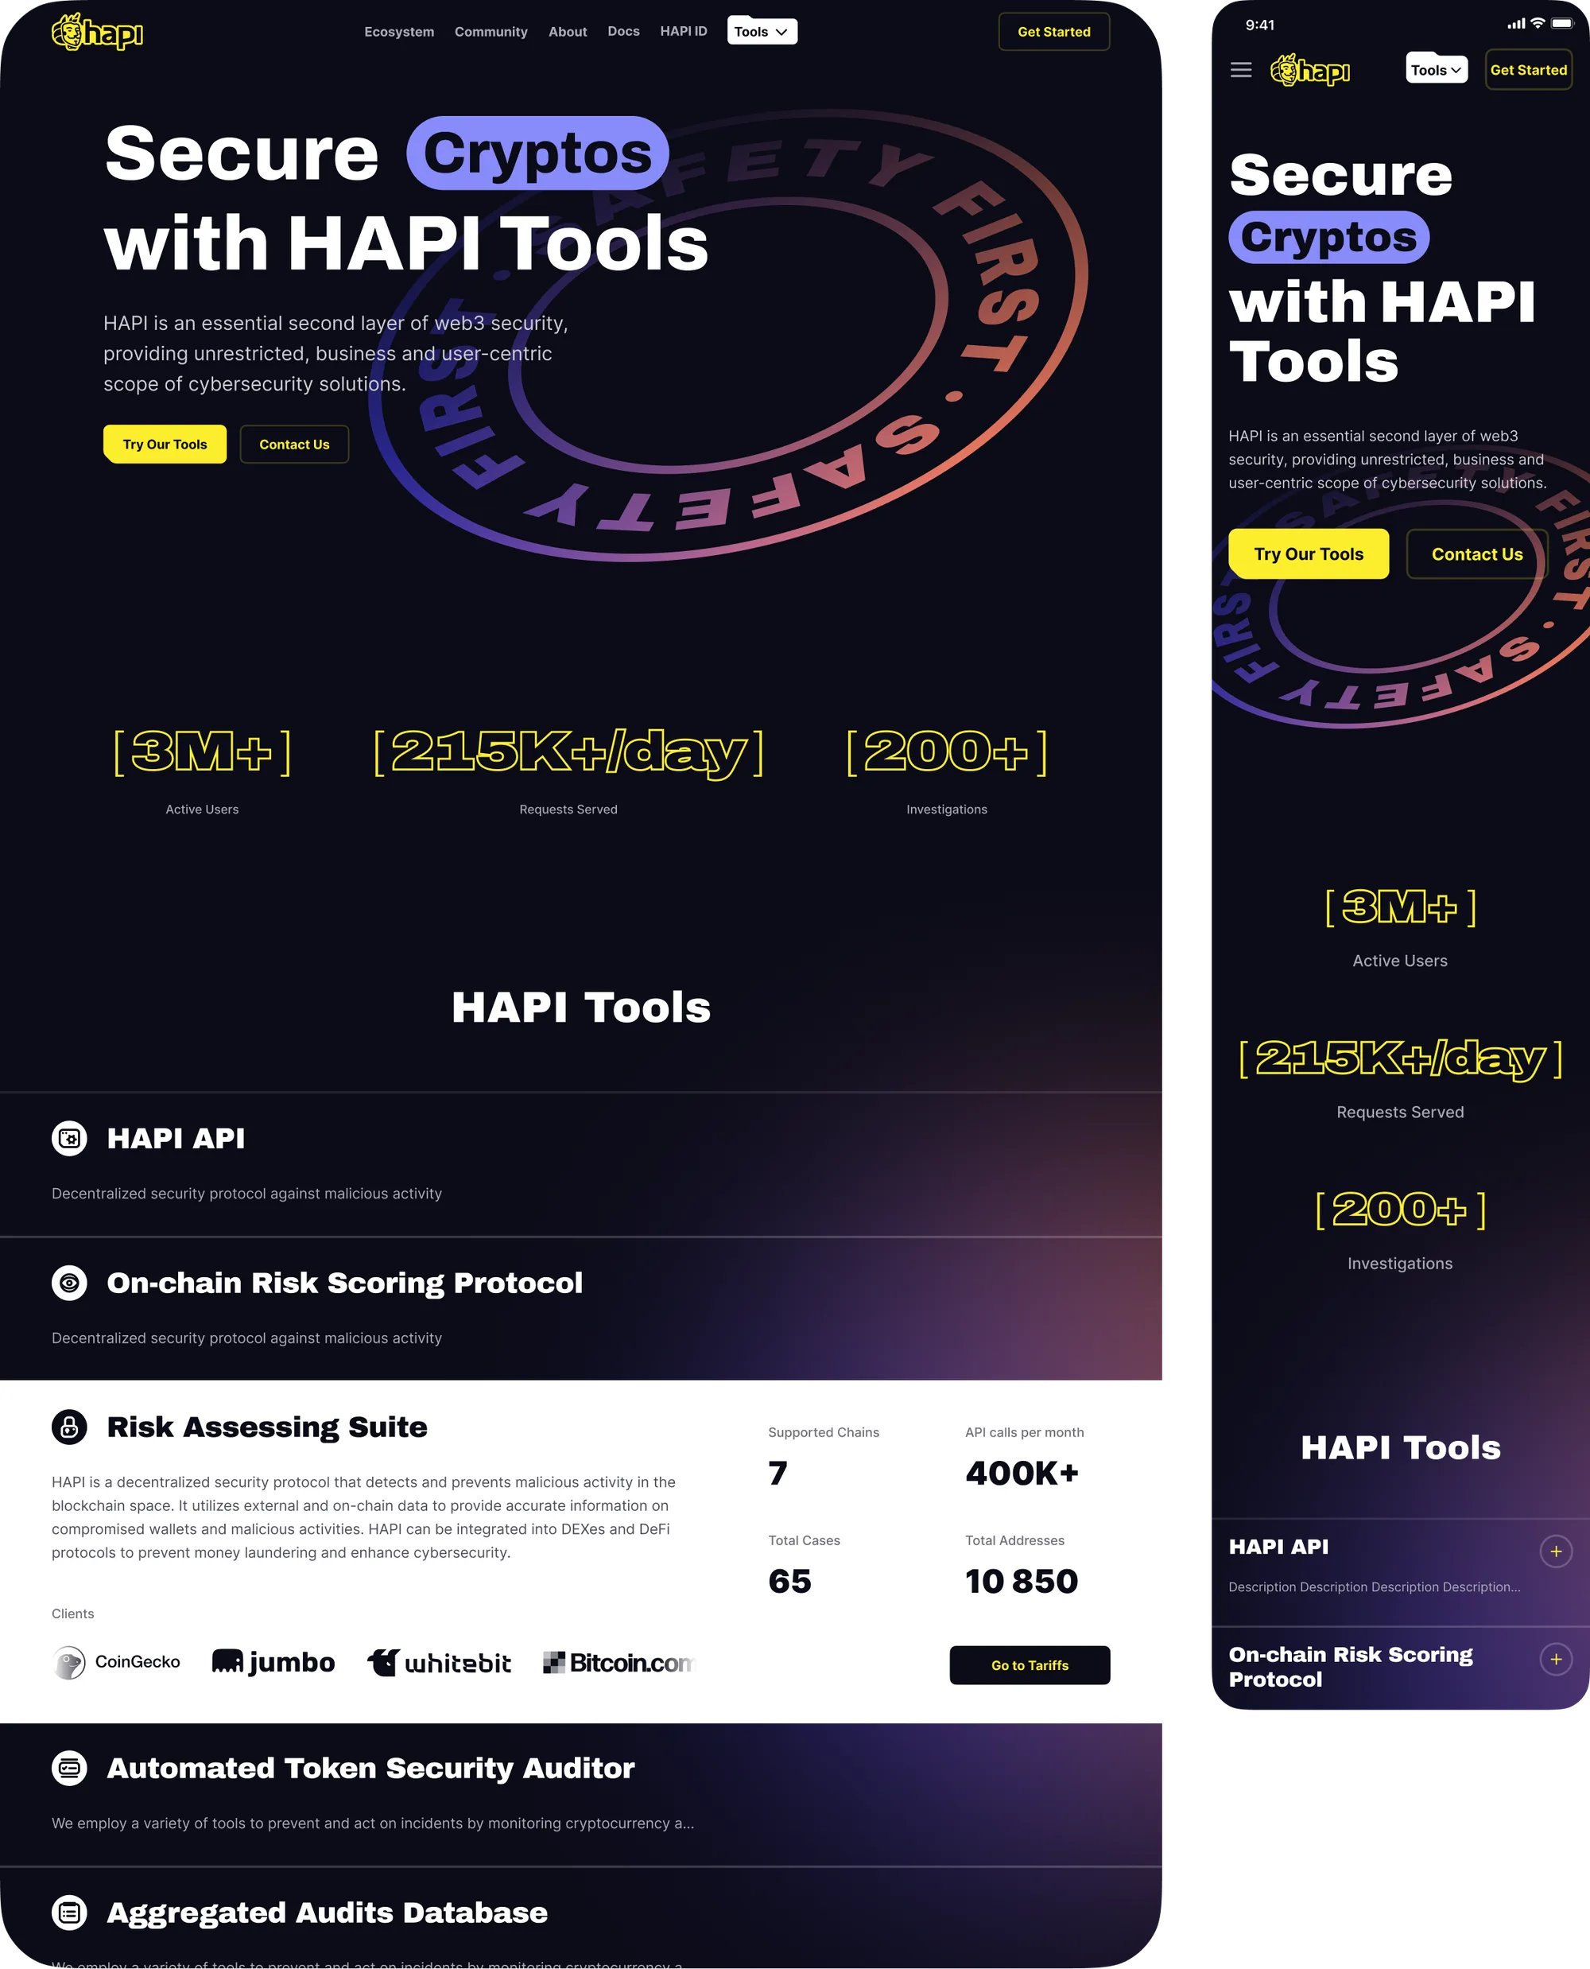The height and width of the screenshot is (1969, 1590).
Task: Click desktop Get Started button
Action: coord(1054,32)
